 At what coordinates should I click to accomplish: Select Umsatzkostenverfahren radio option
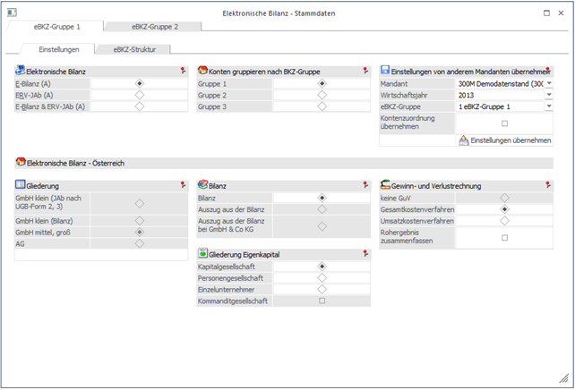pos(504,220)
